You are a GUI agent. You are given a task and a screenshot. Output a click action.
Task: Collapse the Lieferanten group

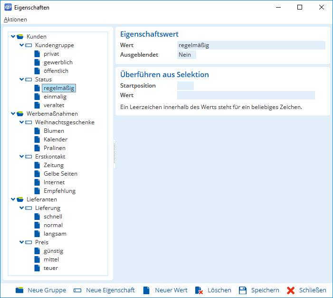coord(13,199)
